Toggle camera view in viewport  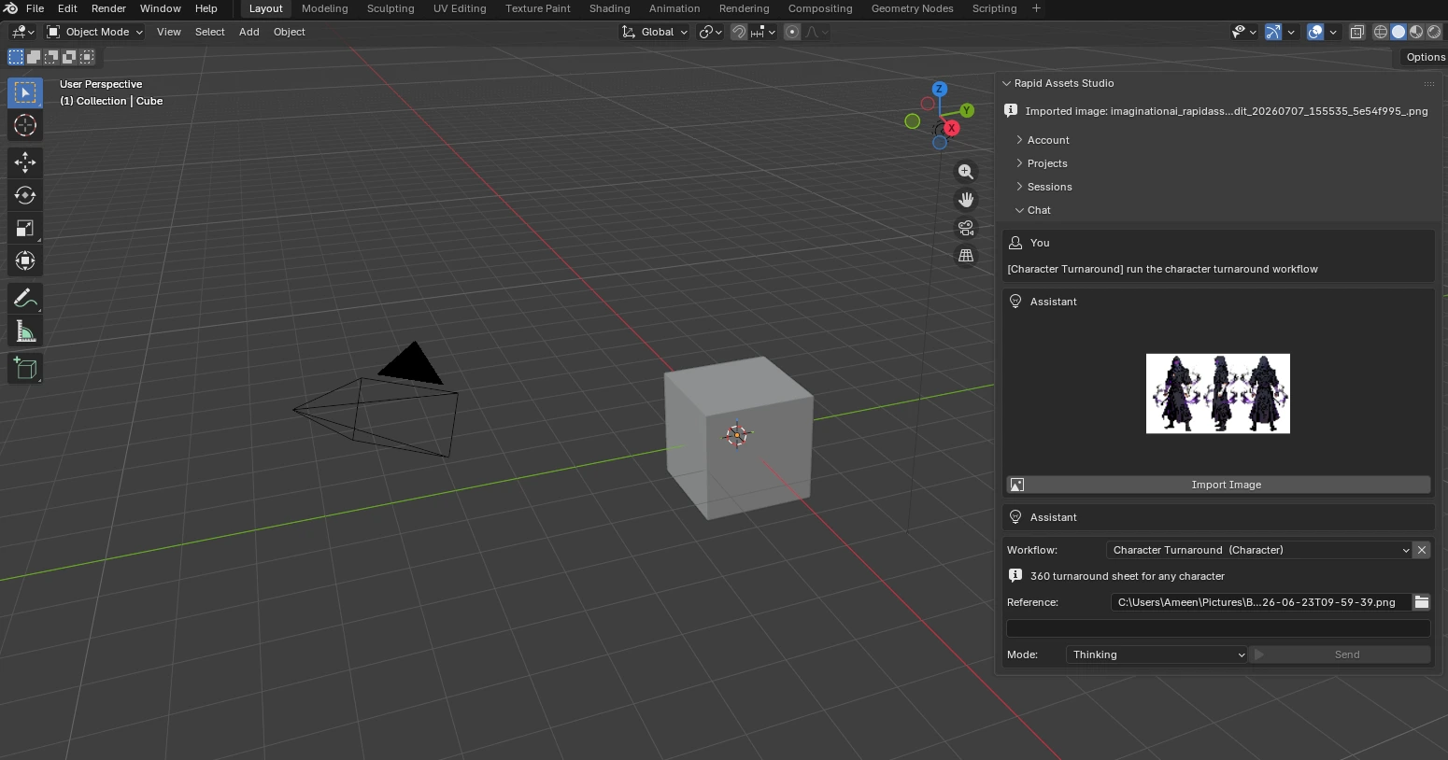click(966, 228)
